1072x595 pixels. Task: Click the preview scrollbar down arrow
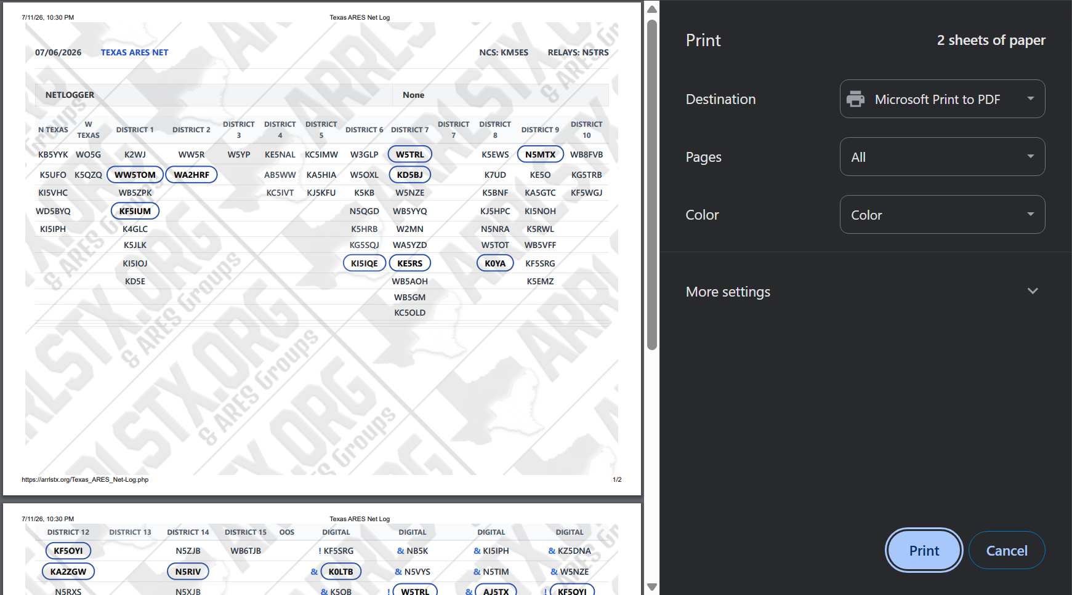652,587
